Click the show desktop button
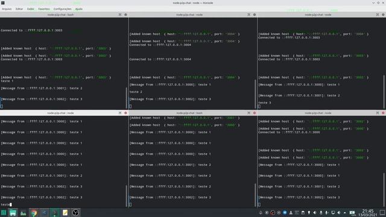 pyautogui.click(x=382, y=213)
